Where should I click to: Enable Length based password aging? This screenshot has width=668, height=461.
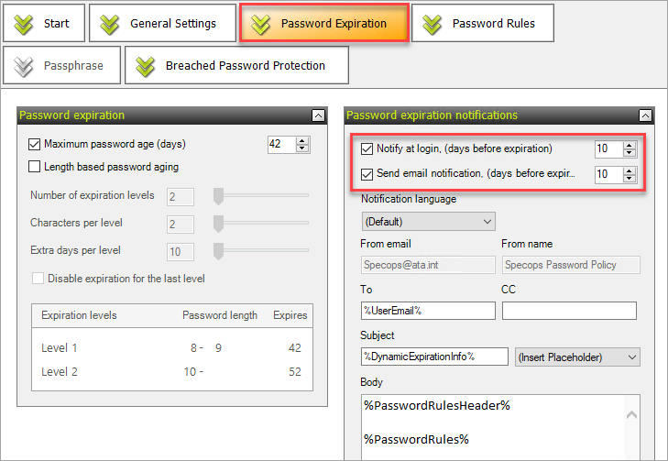point(34,167)
